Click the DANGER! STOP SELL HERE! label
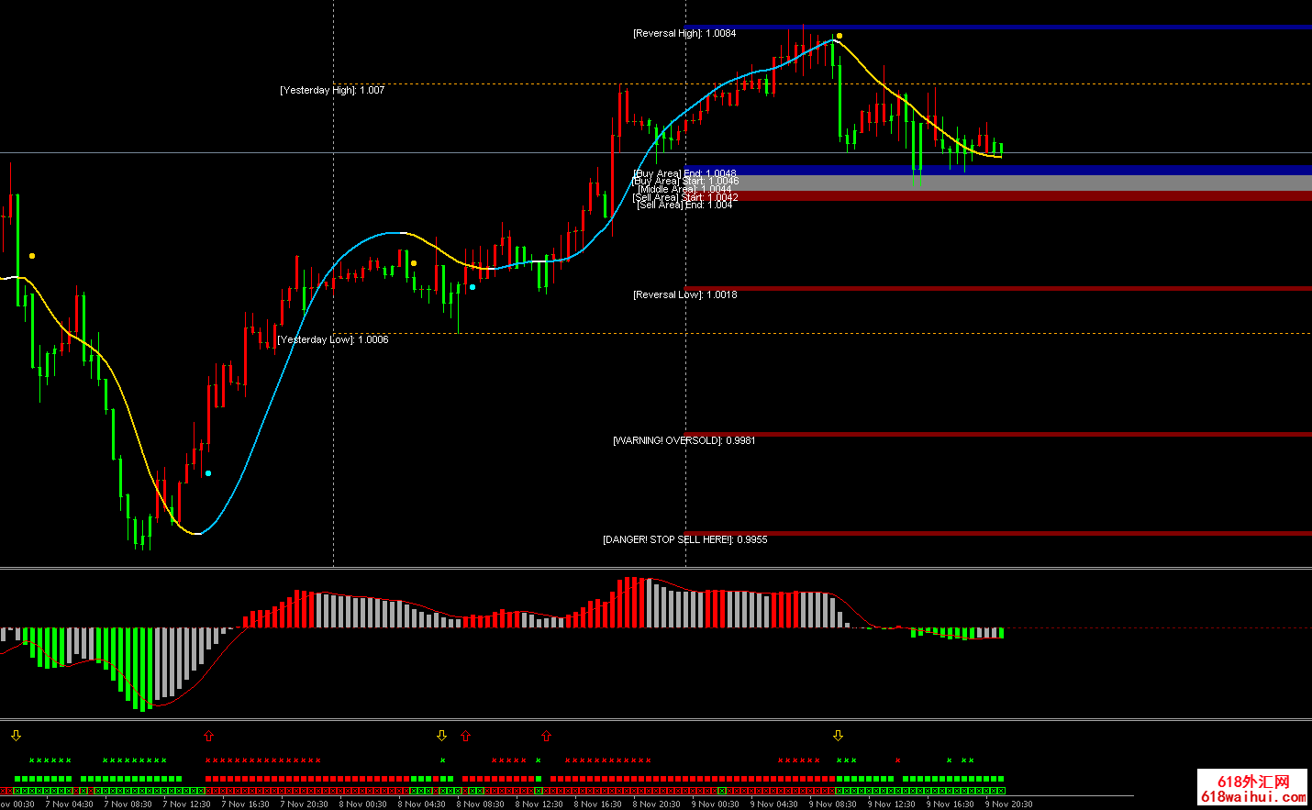 click(x=684, y=539)
